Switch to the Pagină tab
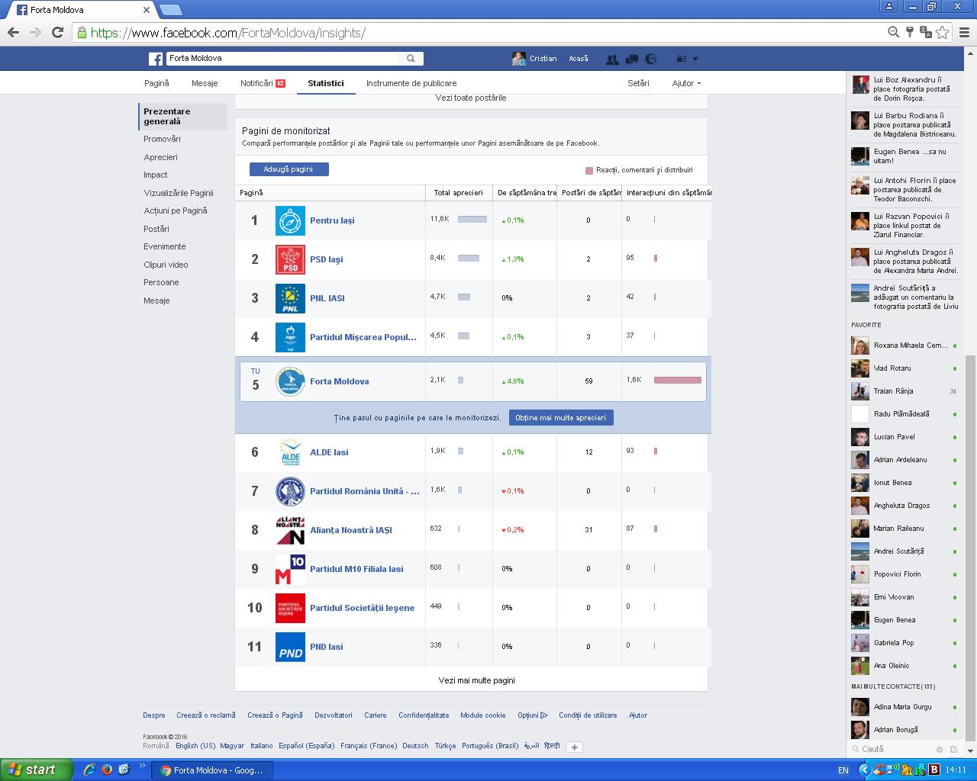Screen dimensions: 977x781 pos(156,83)
